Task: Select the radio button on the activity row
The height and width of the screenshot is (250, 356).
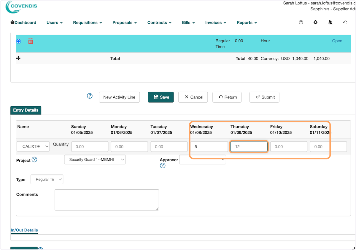Action: pyautogui.click(x=18, y=41)
